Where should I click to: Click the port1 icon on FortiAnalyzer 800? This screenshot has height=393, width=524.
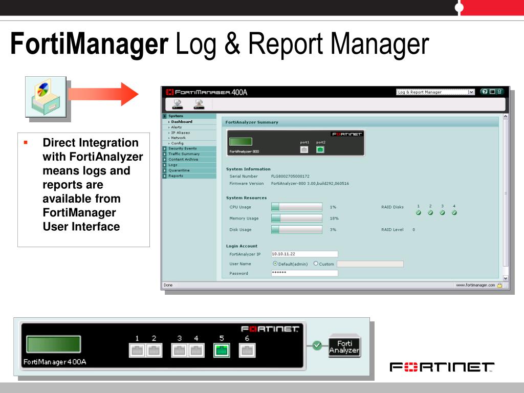point(304,150)
